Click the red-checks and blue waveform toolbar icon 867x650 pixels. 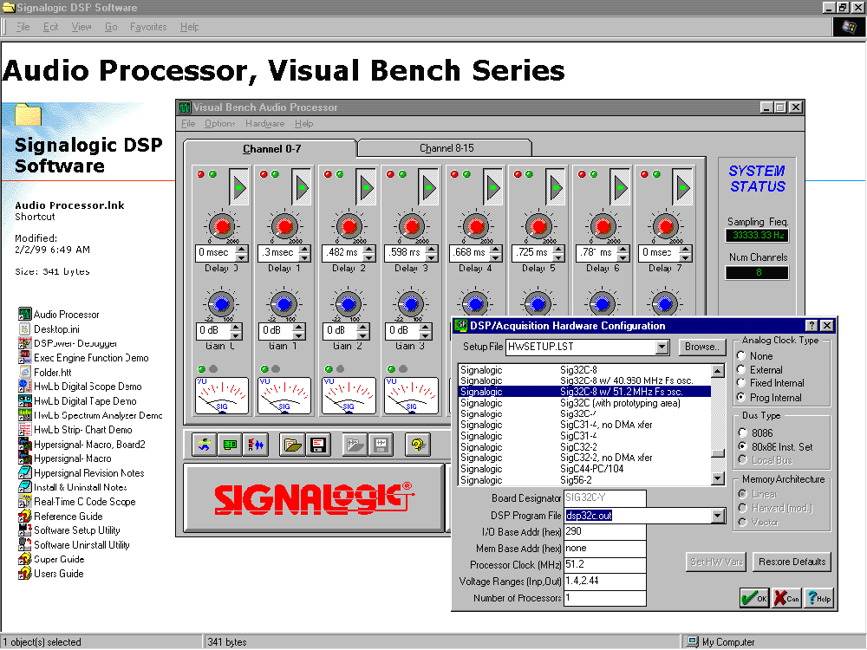click(256, 445)
